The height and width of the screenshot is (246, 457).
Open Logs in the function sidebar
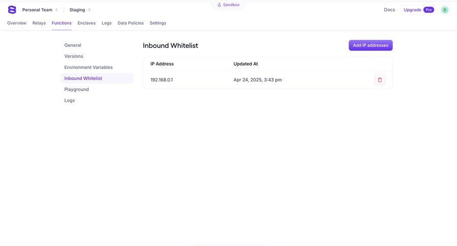[70, 101]
